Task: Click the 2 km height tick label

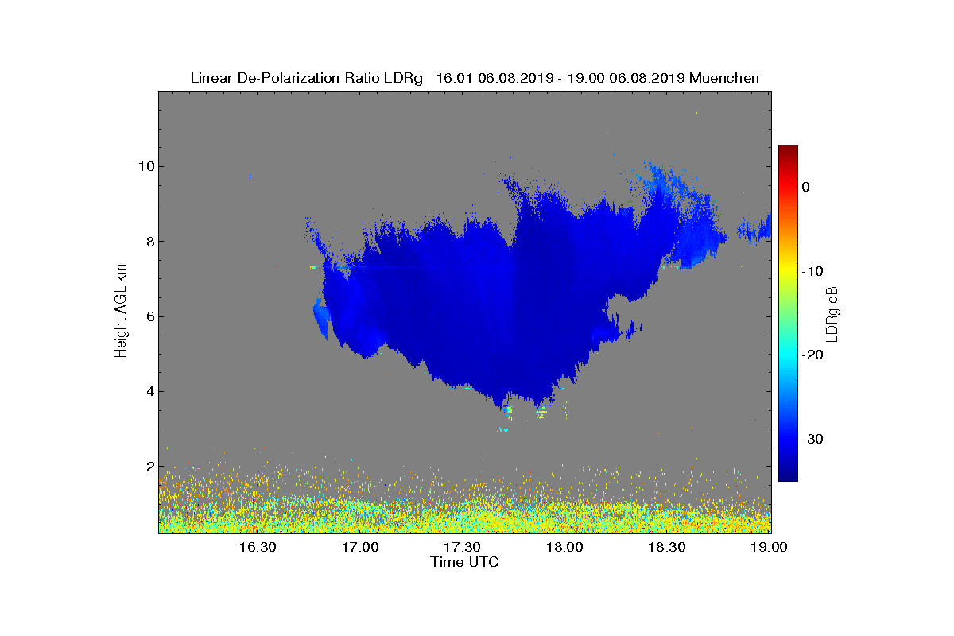Action: click(x=148, y=467)
